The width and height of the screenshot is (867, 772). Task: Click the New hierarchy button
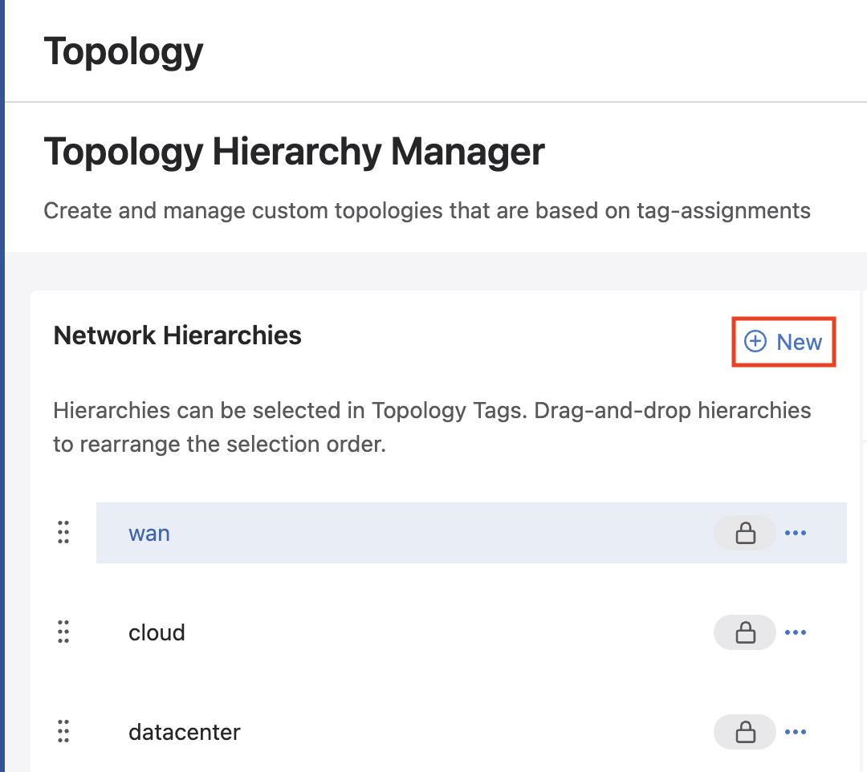[x=784, y=342]
